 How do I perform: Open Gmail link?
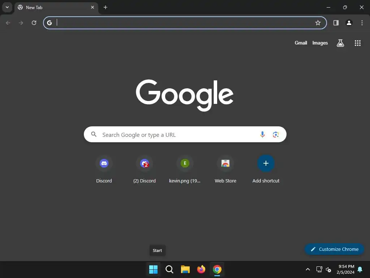coord(301,43)
